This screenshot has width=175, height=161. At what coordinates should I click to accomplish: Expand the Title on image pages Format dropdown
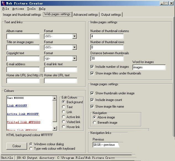[x=74, y=47]
